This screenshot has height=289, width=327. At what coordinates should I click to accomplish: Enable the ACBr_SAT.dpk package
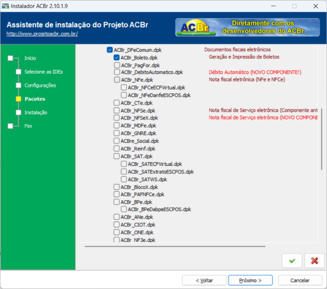point(116,156)
